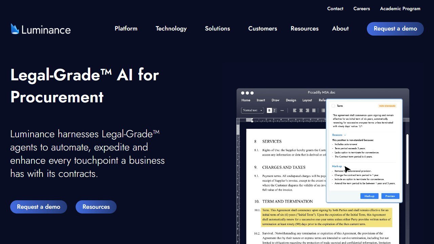Open the Resources navigation item
The height and width of the screenshot is (244, 434).
point(304,28)
